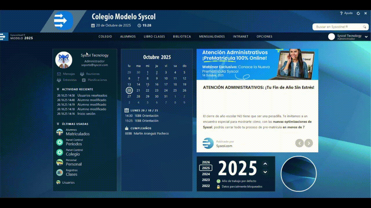Open Alumnos Matriculados shortcut icon

[60, 132]
